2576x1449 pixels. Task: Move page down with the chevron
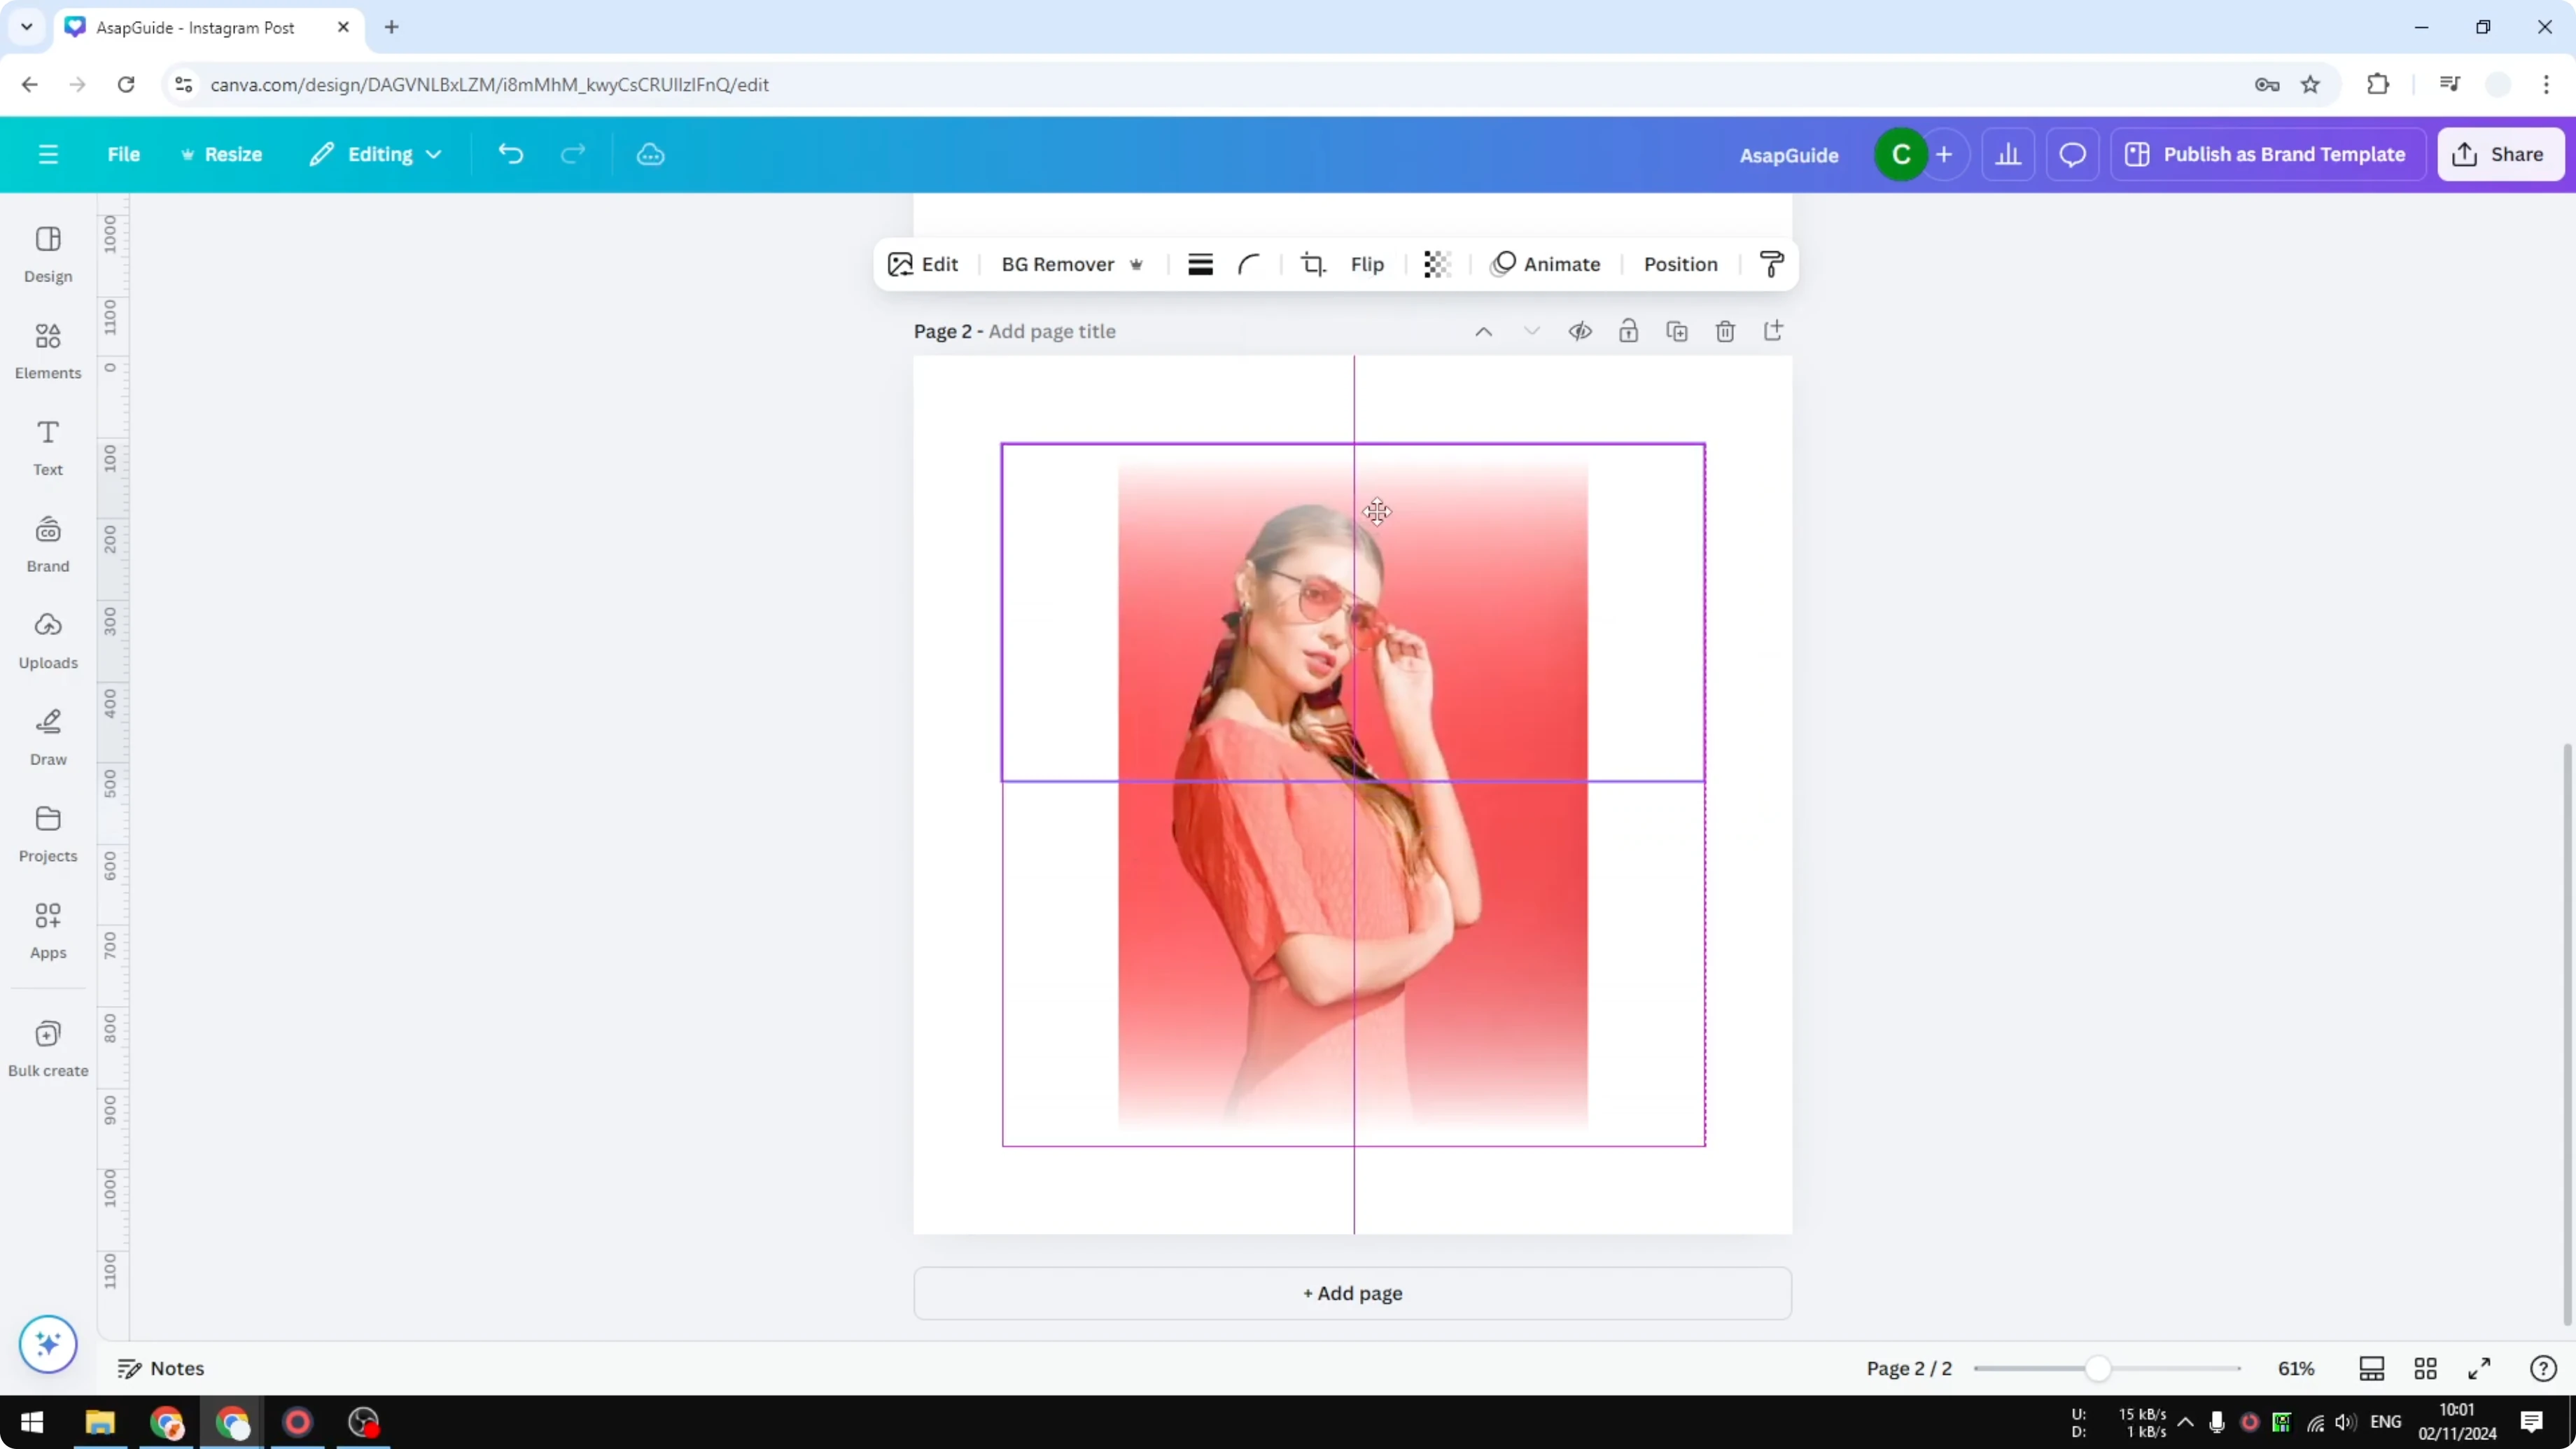click(1531, 331)
